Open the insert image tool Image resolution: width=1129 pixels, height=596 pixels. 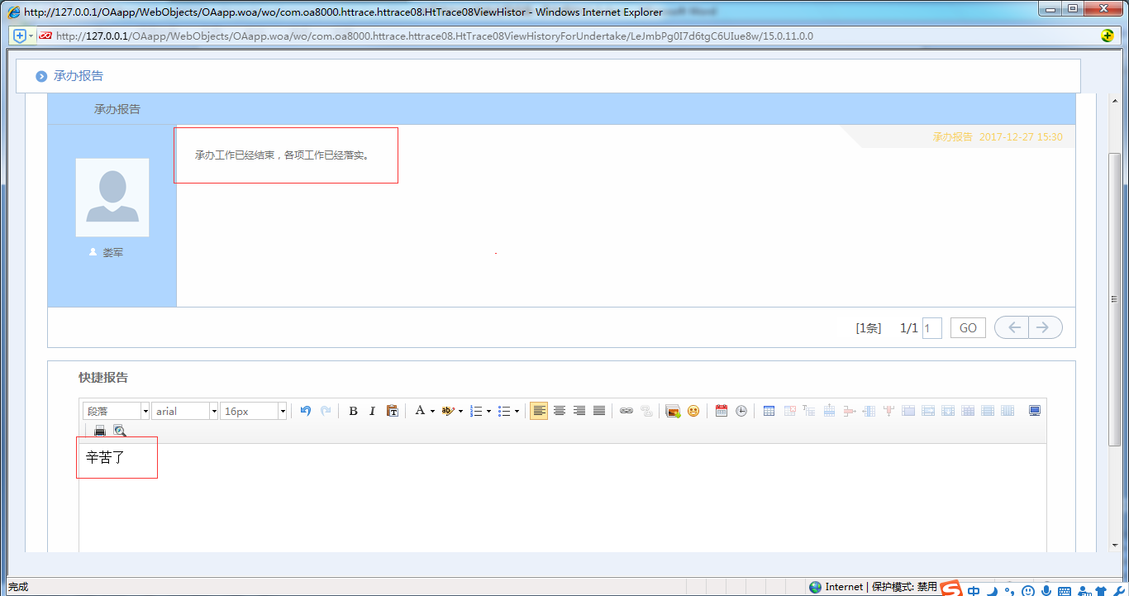click(673, 411)
